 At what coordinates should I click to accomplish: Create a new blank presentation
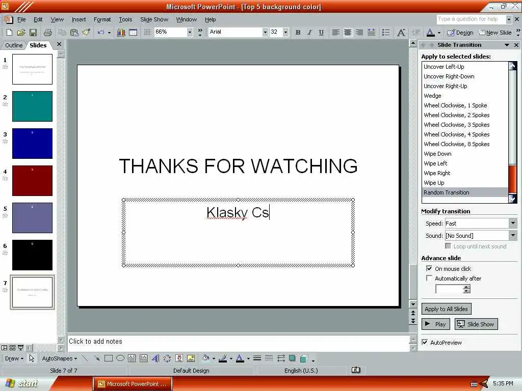point(9,32)
